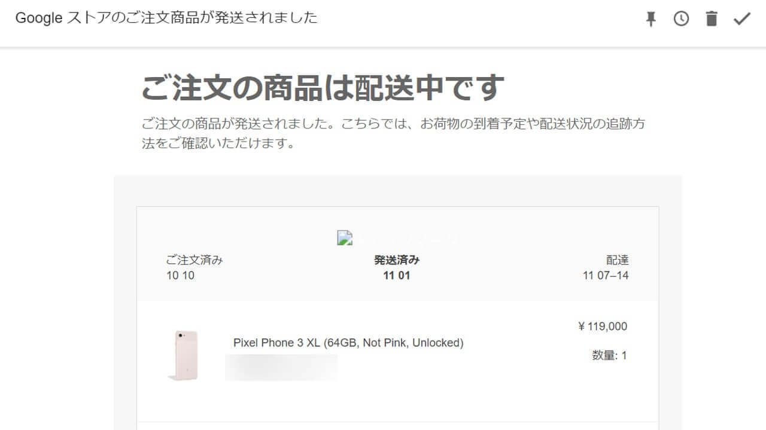The image size is (766, 430).
Task: Click the ご注文済み 10 10 order status
Action: click(x=194, y=267)
